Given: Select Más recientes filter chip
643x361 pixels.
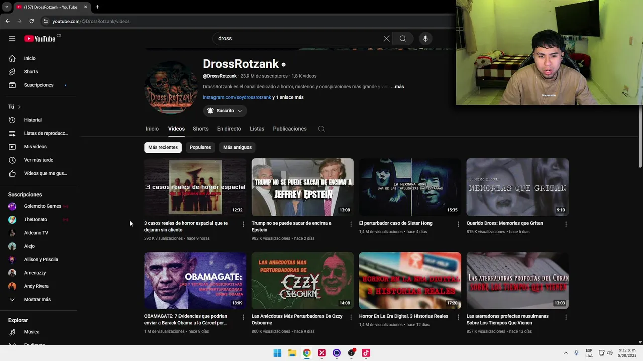Looking at the screenshot, I should click(163, 147).
